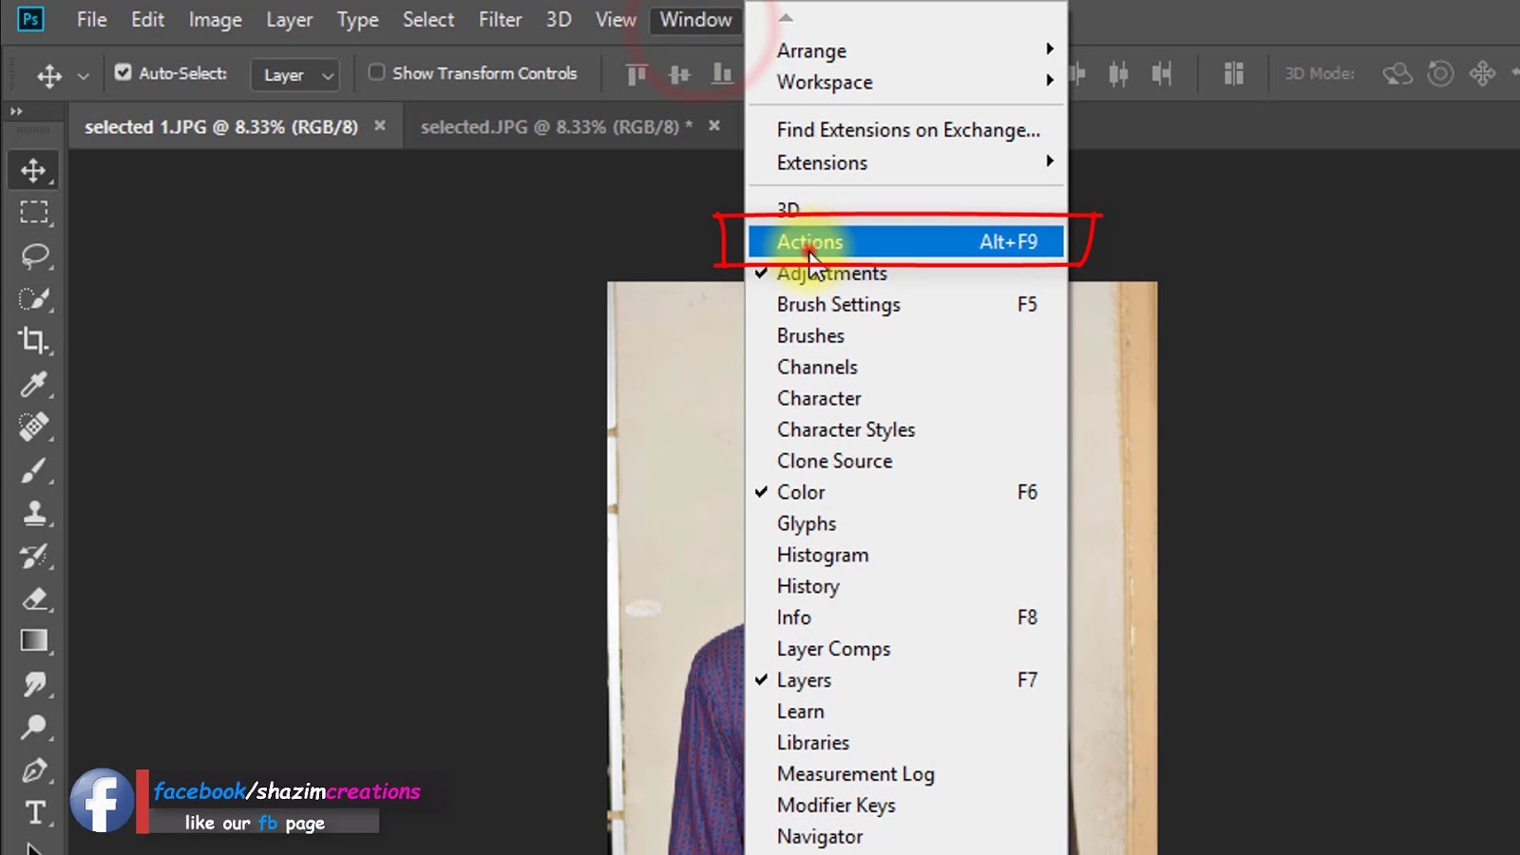Expand the Extensions submenu

[x=906, y=162]
